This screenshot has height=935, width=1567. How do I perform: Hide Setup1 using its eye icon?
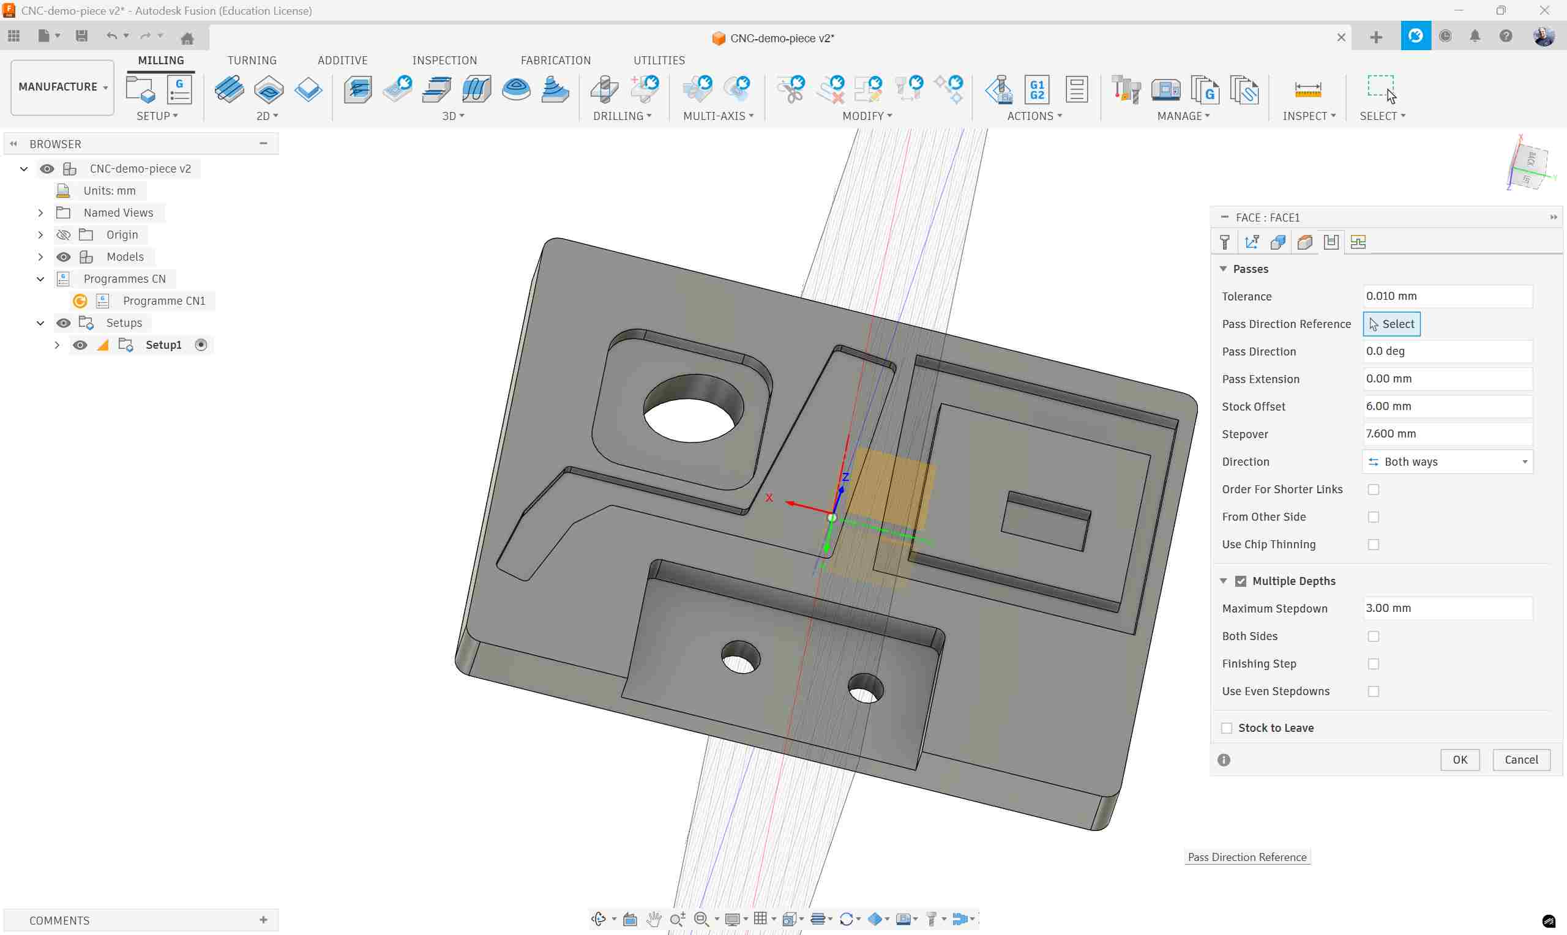[80, 345]
